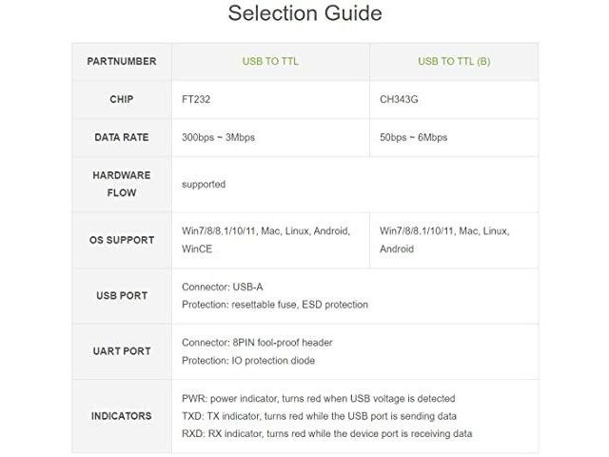Select the UART PORT row label
The width and height of the screenshot is (609, 457).
(x=122, y=351)
